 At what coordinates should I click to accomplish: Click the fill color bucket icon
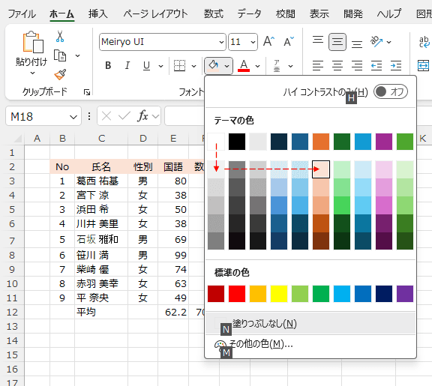(214, 65)
